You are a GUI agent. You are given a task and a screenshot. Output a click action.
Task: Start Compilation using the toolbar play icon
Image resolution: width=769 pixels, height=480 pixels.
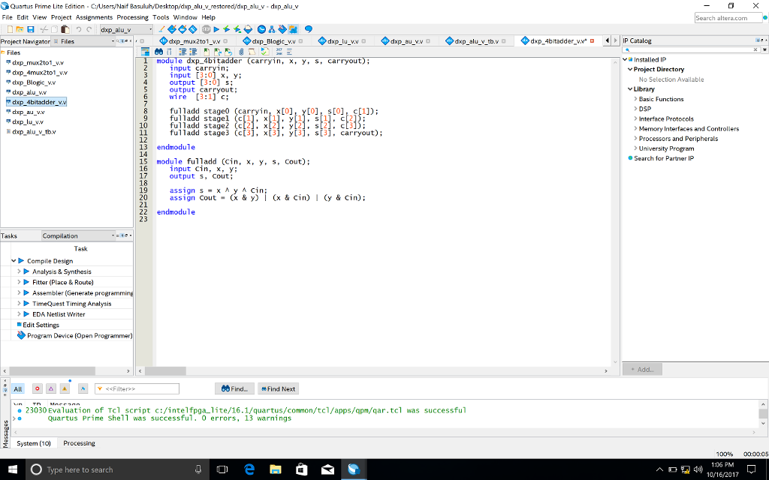[x=216, y=30]
